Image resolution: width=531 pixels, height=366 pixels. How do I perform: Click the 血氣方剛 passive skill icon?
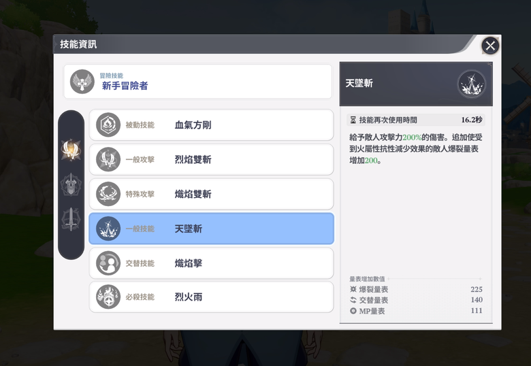[108, 124]
